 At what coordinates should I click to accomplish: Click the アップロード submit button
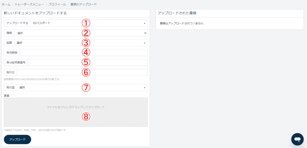click(17, 139)
